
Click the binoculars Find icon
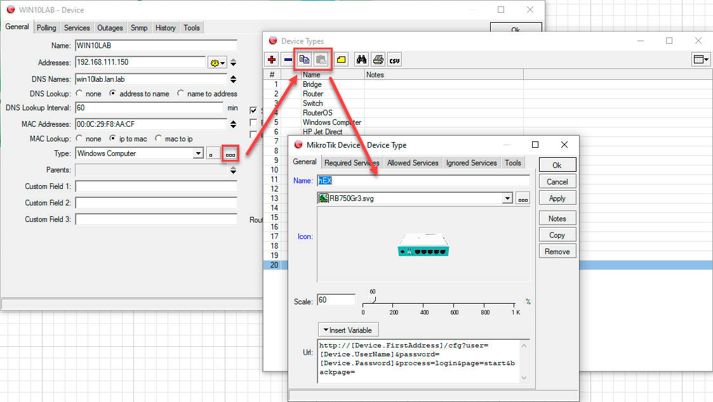tap(361, 60)
